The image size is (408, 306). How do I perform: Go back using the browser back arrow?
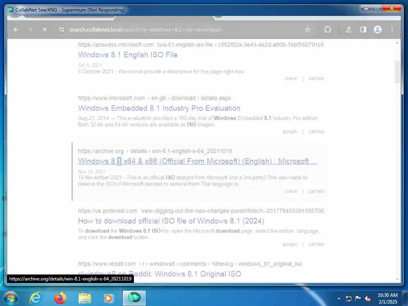[16, 29]
